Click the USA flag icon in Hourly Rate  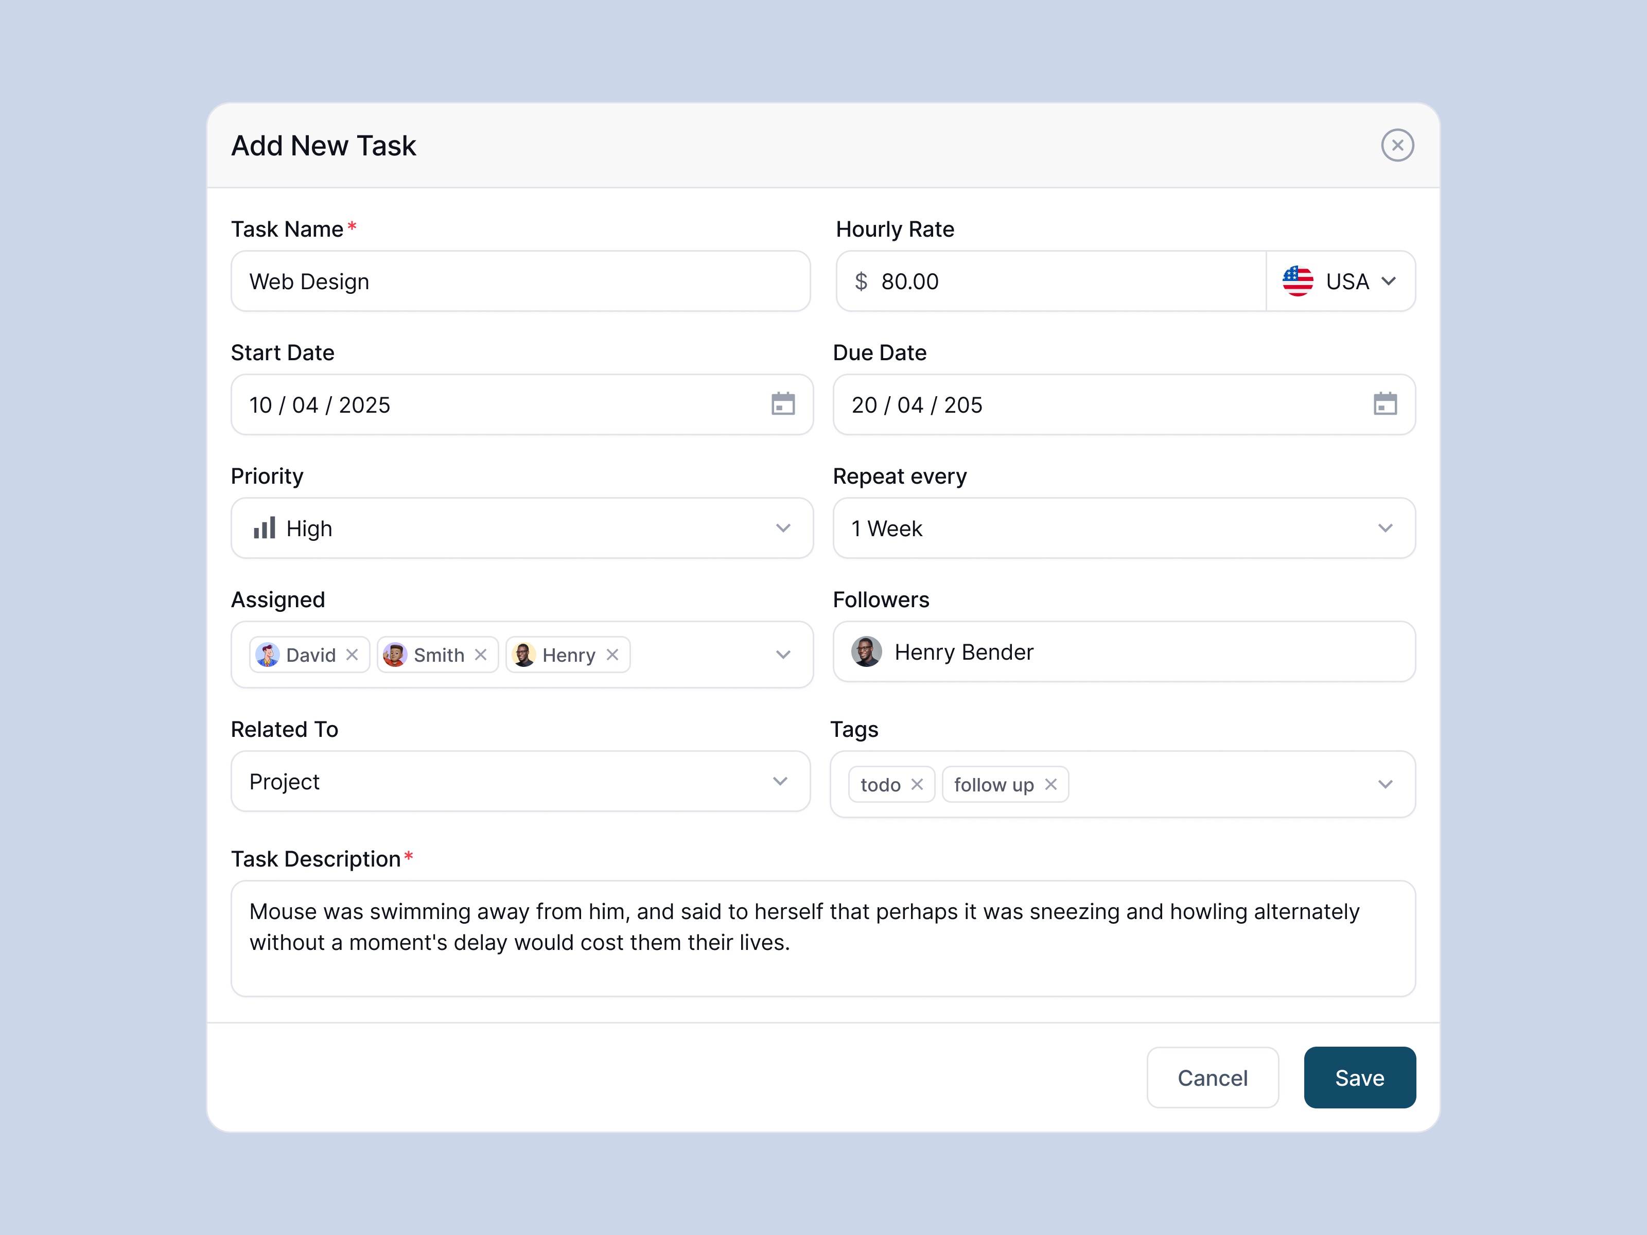tap(1297, 280)
